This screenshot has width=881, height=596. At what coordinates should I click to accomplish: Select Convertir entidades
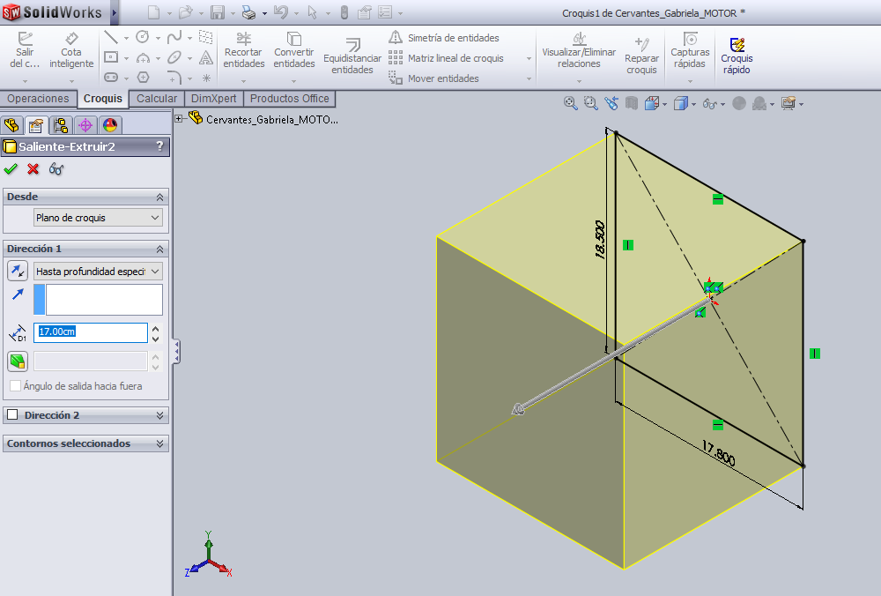(294, 54)
